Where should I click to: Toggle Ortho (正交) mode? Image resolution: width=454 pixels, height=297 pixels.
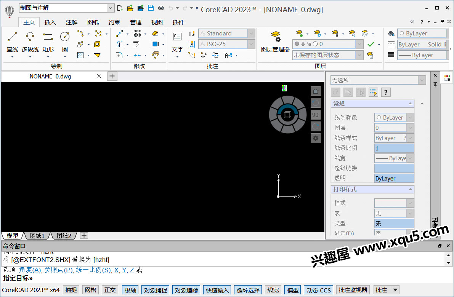[x=110, y=290]
